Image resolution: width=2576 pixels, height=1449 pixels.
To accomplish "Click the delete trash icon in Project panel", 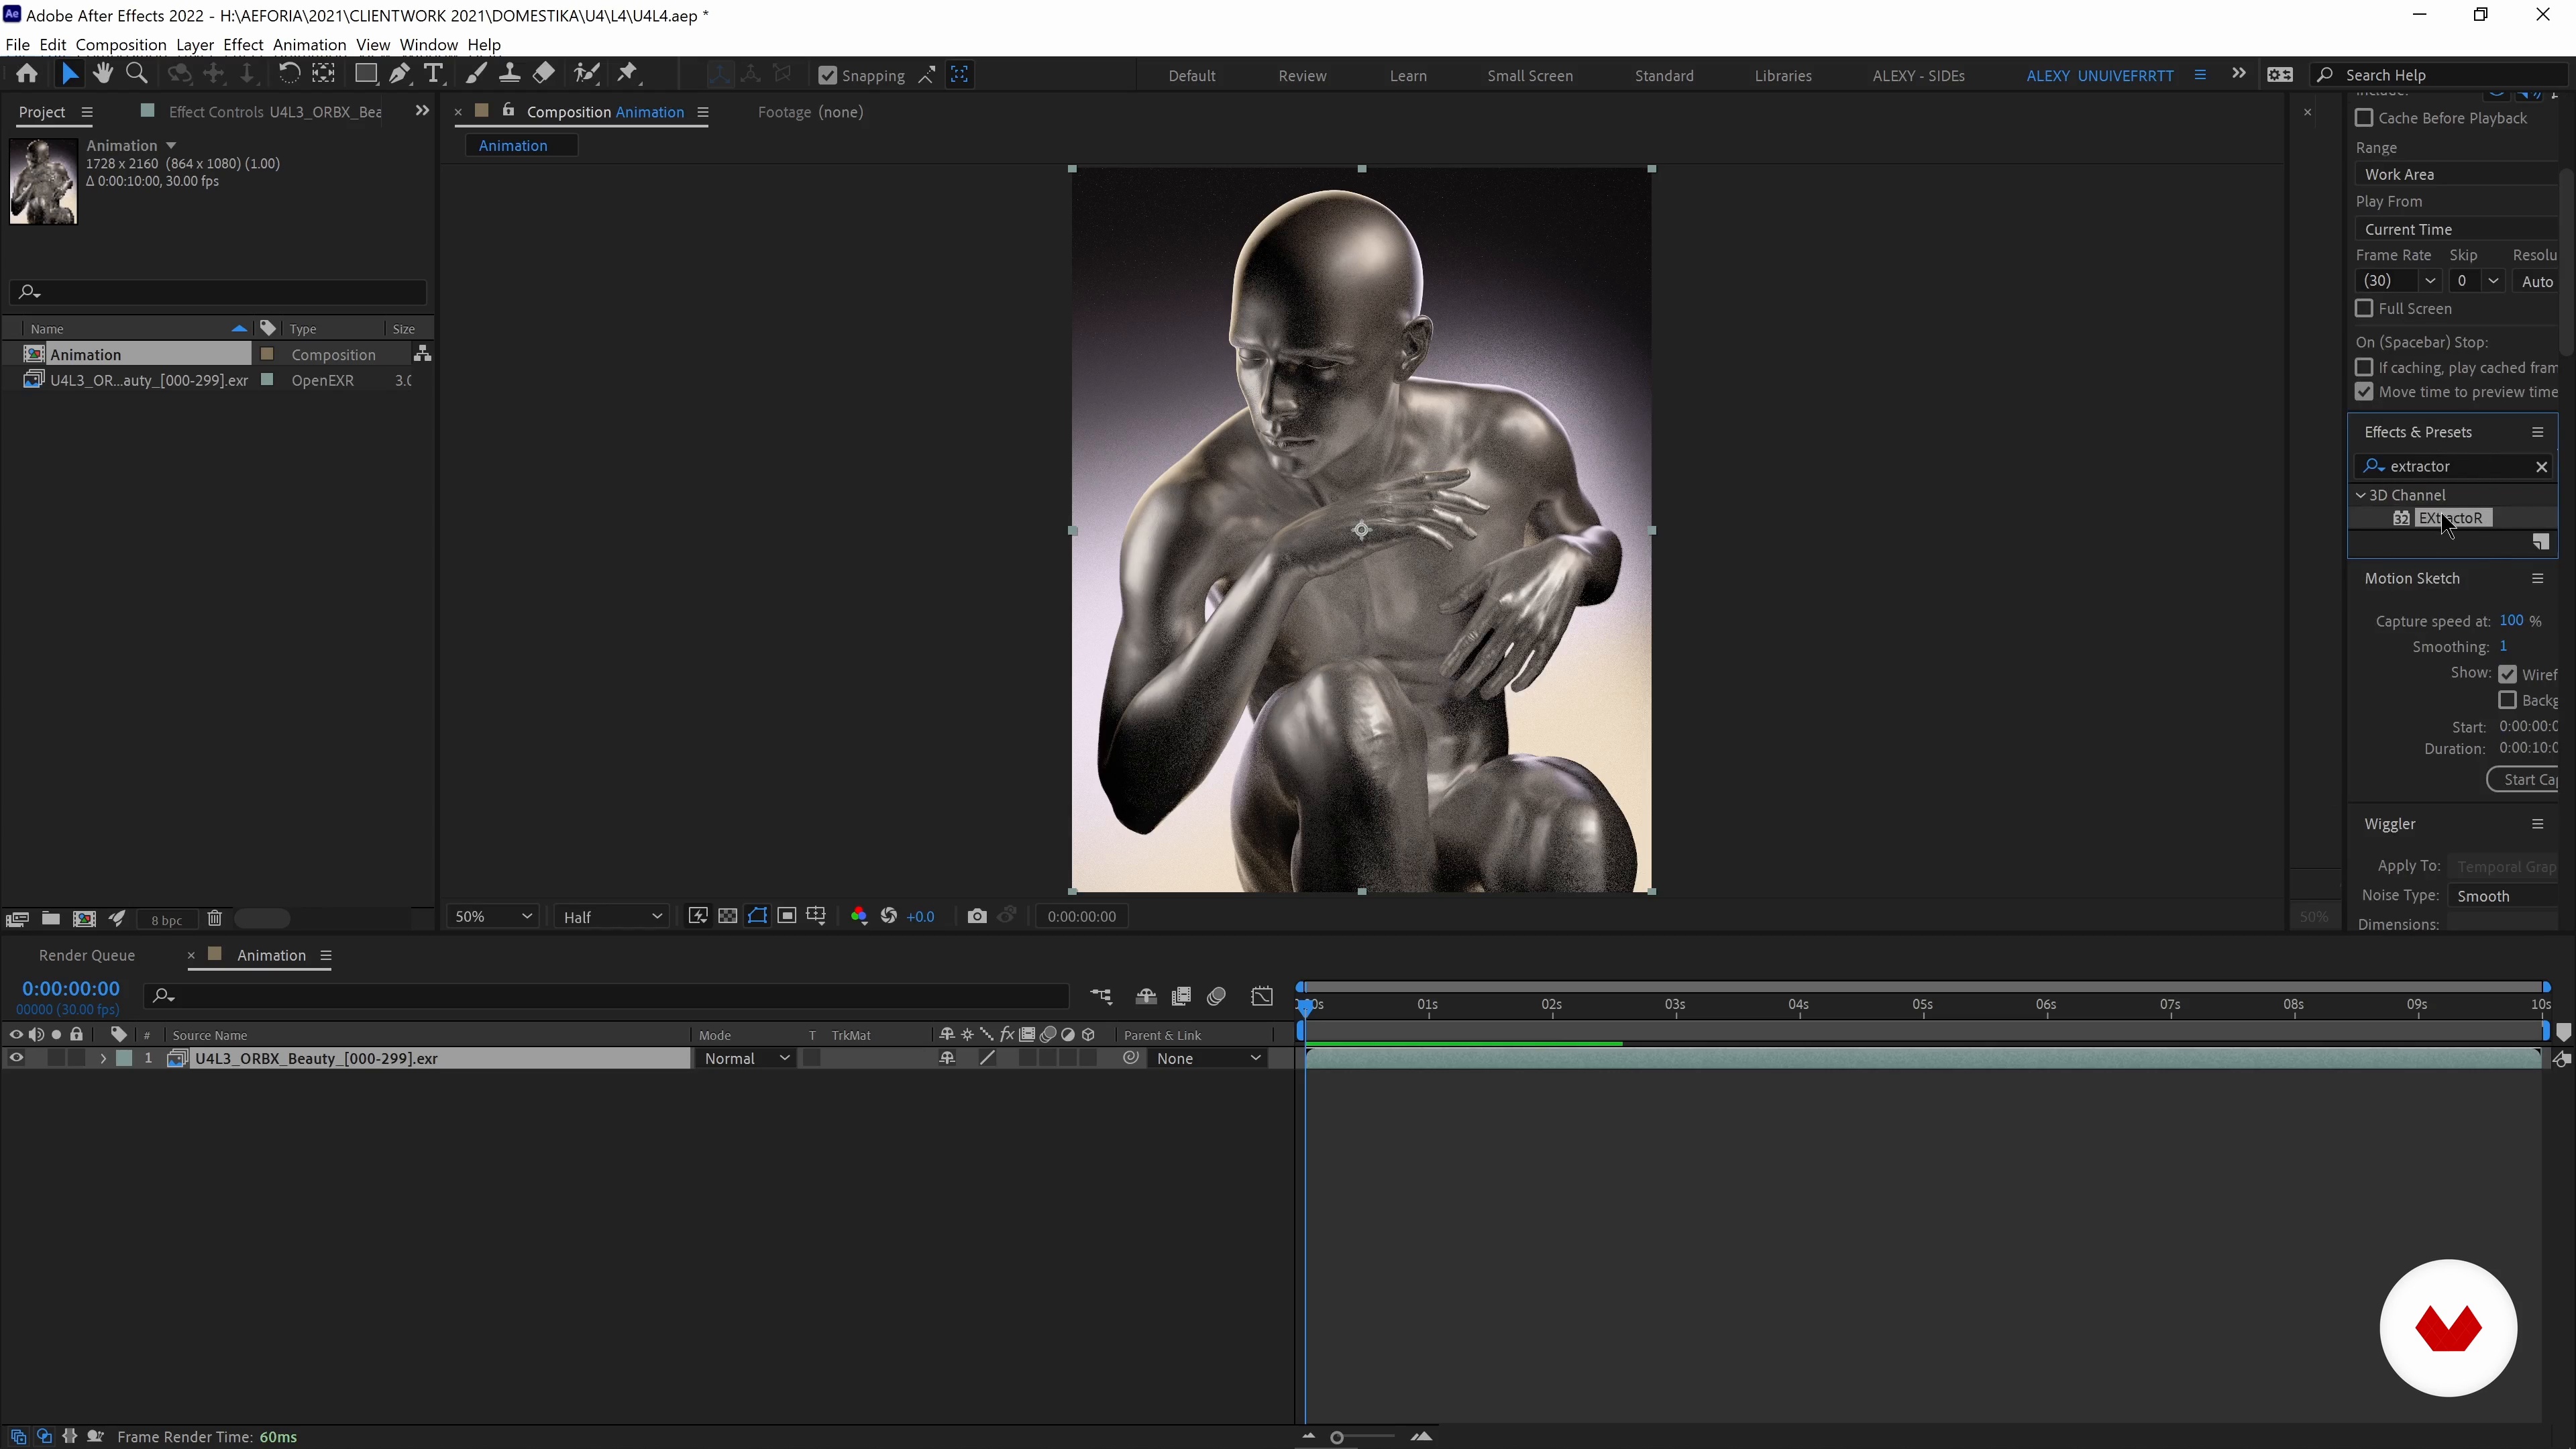I will click(214, 919).
